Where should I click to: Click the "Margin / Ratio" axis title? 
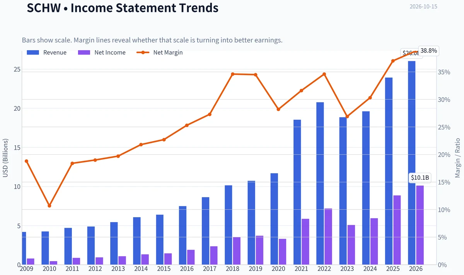(x=458, y=157)
